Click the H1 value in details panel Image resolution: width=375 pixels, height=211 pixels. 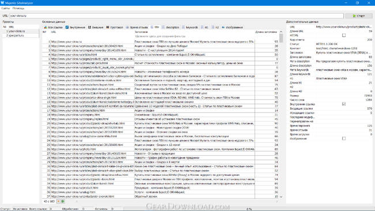[331, 78]
